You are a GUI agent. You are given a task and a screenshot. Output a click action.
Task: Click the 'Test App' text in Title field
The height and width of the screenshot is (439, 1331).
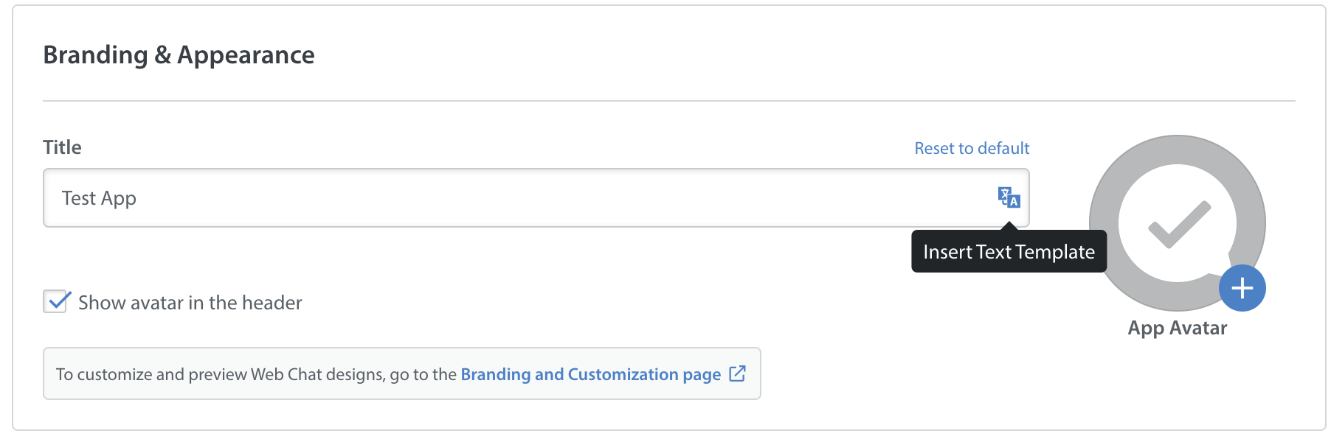pos(99,198)
